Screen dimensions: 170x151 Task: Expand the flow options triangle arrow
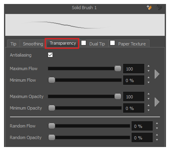pyautogui.click(x=157, y=74)
